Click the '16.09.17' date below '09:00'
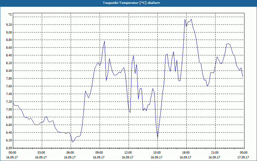257x161 pixels. tap(99, 157)
